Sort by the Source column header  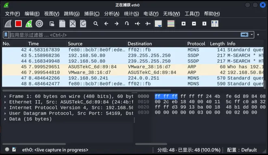96,44
